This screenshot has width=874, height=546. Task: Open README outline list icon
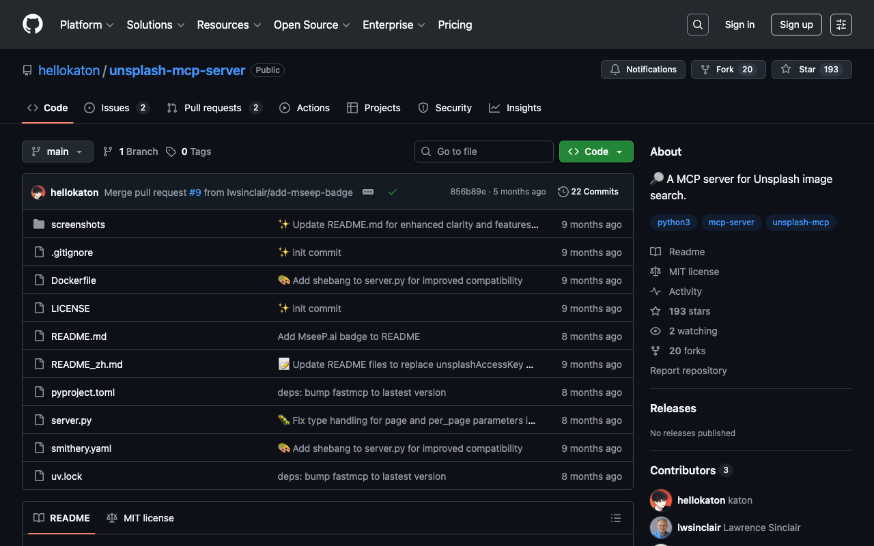pos(616,518)
